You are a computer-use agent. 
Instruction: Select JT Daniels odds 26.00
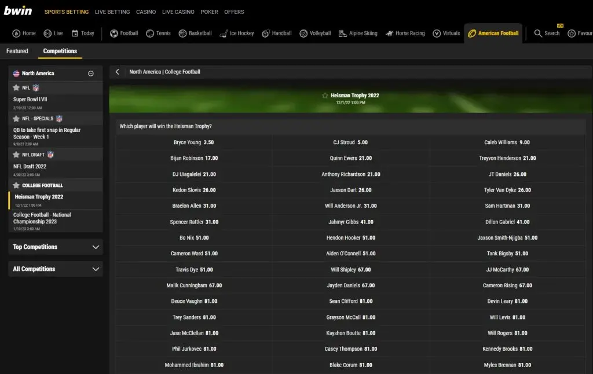click(507, 174)
